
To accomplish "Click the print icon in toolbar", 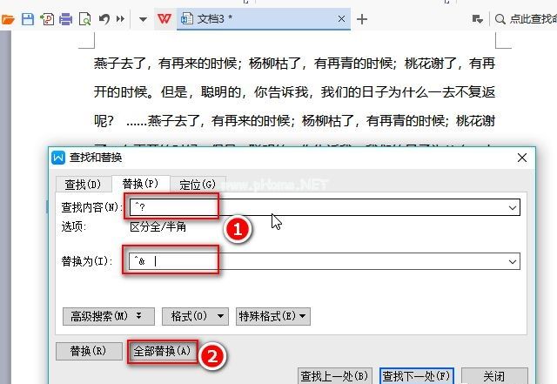I will pyautogui.click(x=65, y=18).
